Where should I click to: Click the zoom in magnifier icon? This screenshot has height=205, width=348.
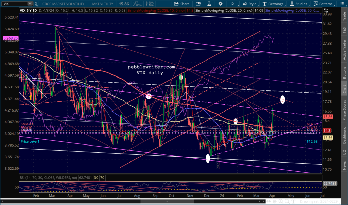(281, 202)
